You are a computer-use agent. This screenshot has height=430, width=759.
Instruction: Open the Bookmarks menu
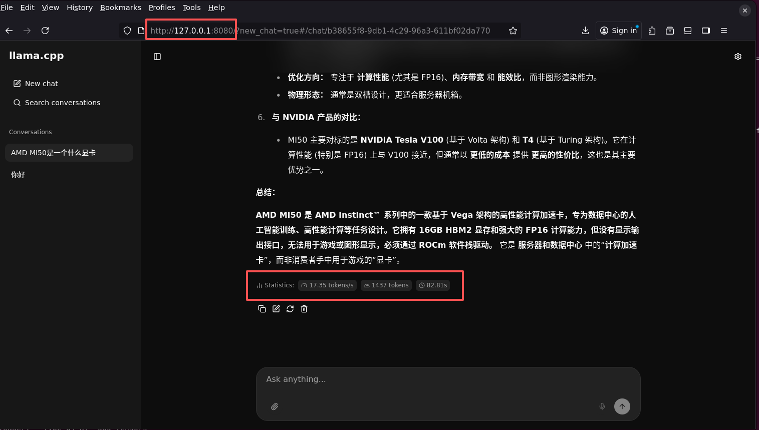(120, 8)
